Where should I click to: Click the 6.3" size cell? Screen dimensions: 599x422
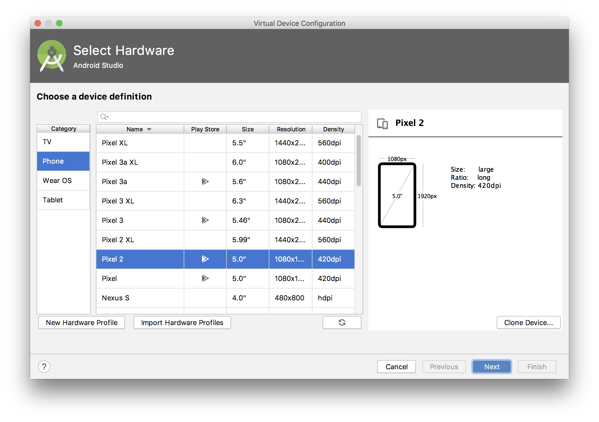[248, 201]
